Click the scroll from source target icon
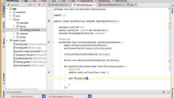 (30, 5)
